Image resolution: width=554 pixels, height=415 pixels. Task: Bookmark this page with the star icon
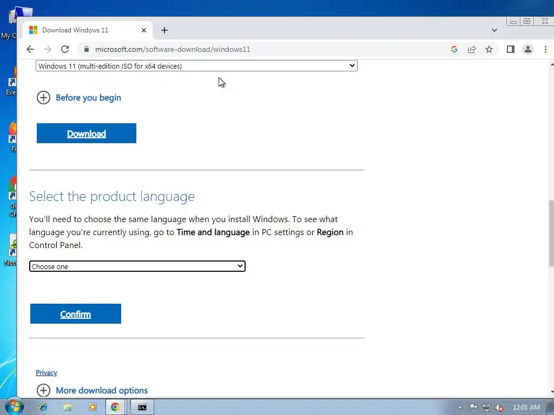[x=489, y=49]
